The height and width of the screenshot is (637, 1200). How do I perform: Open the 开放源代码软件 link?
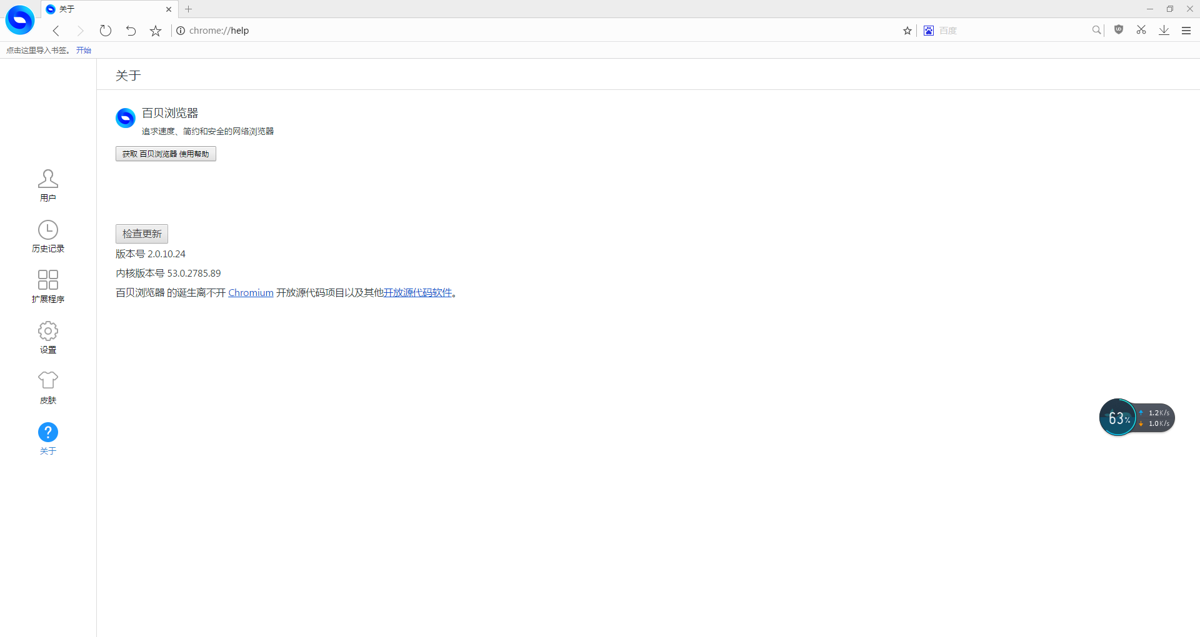(x=417, y=292)
